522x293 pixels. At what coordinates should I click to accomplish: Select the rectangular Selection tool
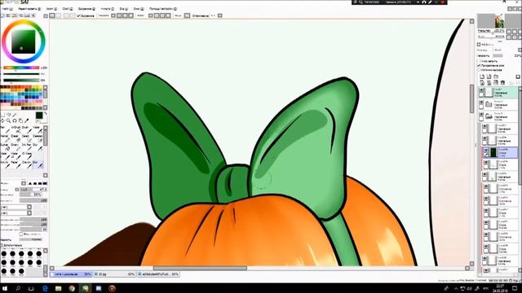pyautogui.click(x=2, y=115)
